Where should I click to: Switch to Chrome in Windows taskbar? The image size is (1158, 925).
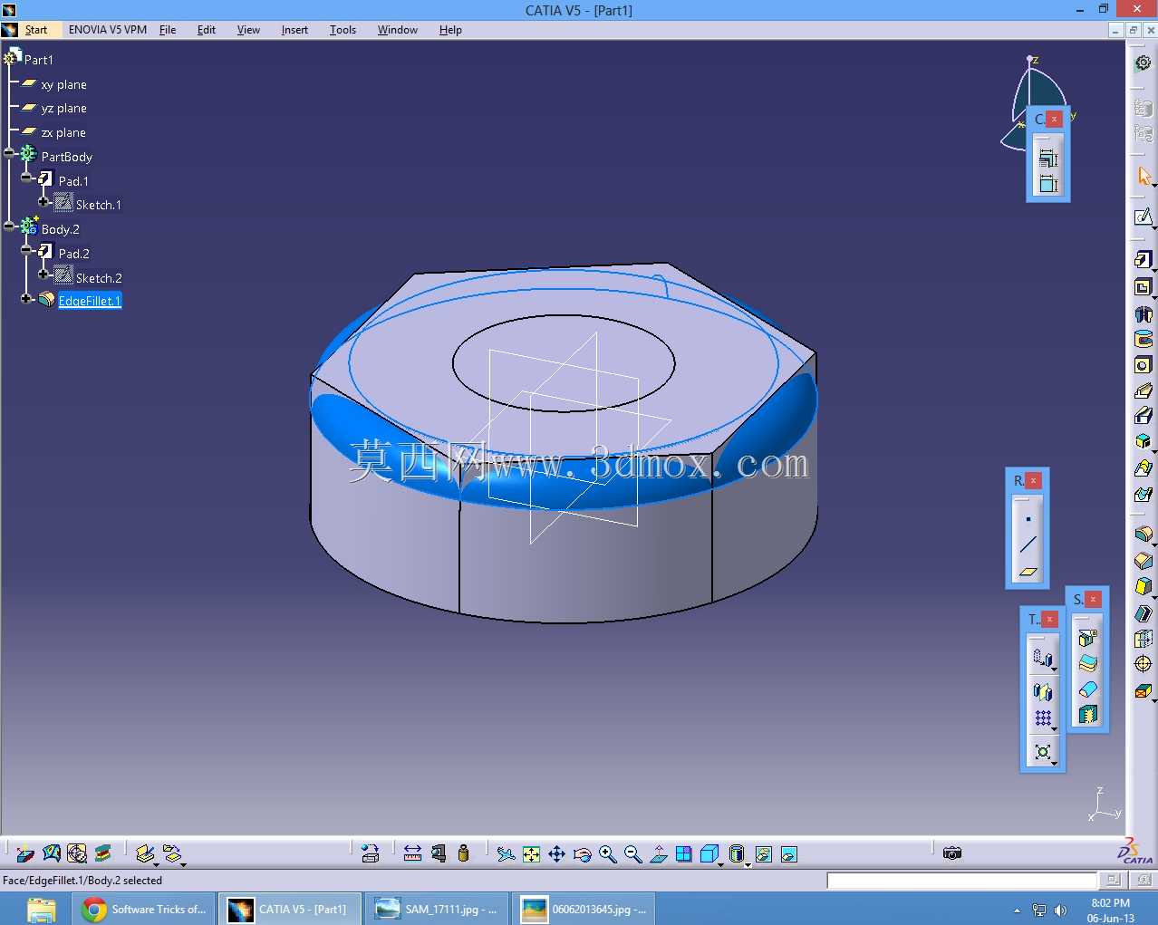tap(144, 909)
